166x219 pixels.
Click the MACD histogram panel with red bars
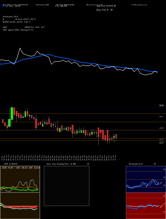[x=20, y=206]
